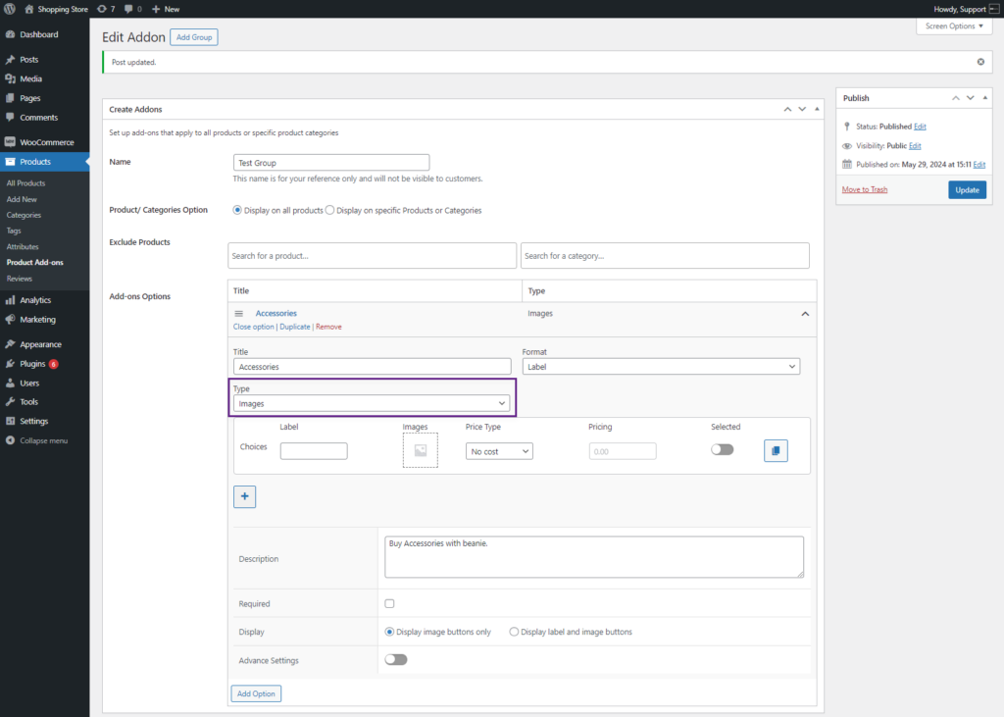1004x717 pixels.
Task: Click the plus New icon in admin bar
Action: pyautogui.click(x=156, y=9)
